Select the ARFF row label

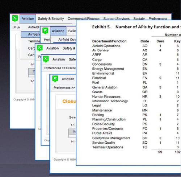coord(97,55)
